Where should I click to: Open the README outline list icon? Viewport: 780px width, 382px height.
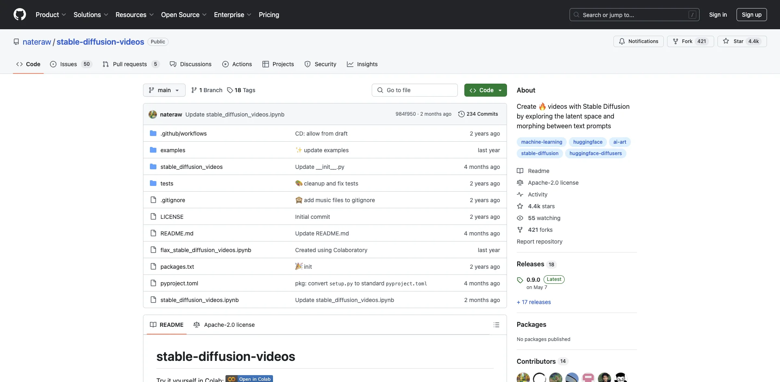coord(496,325)
